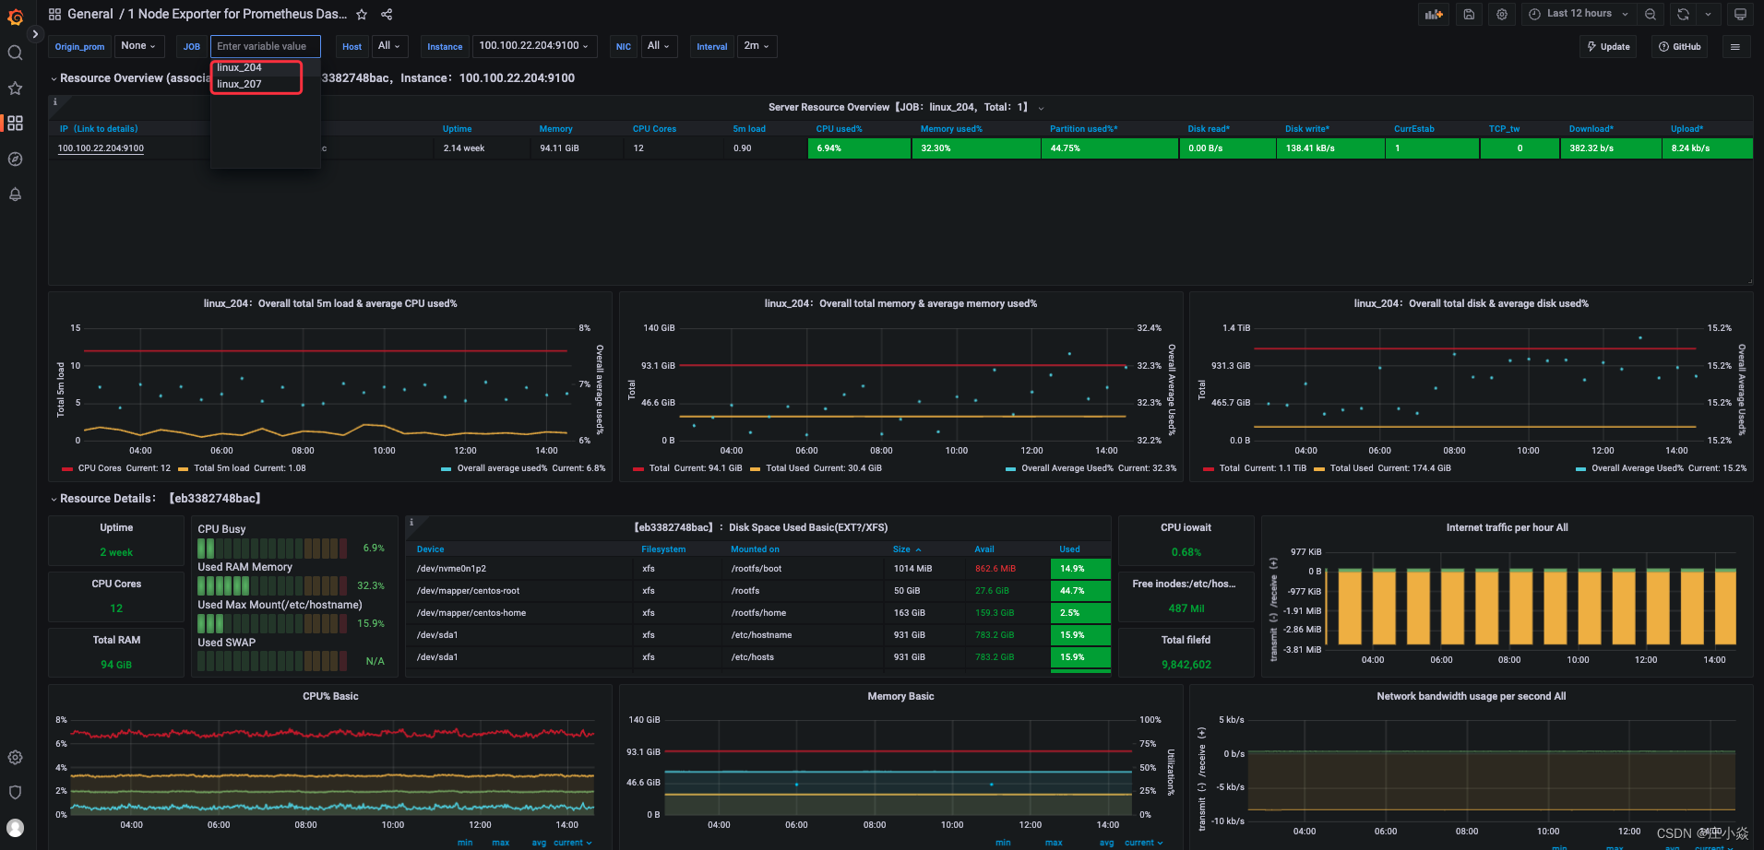Collapse the Resource Details row

click(54, 499)
